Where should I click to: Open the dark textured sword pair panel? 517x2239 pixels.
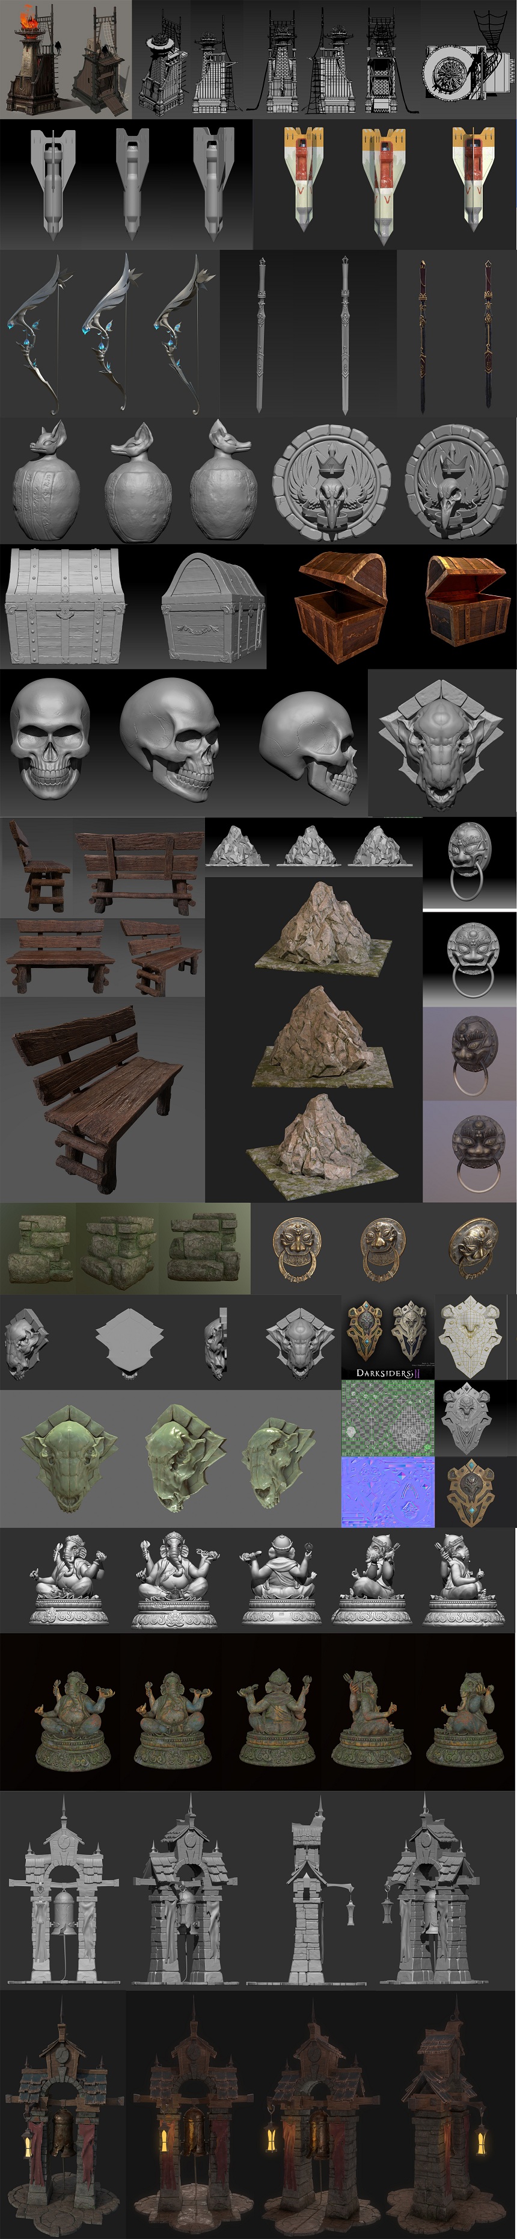pos(456,334)
